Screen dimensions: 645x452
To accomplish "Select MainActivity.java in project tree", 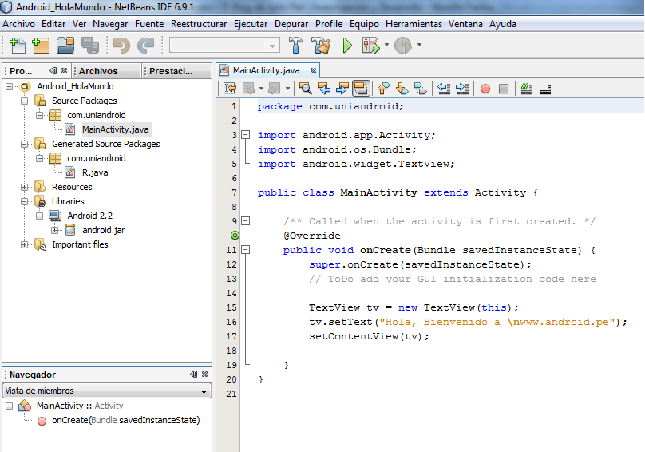I will (115, 129).
